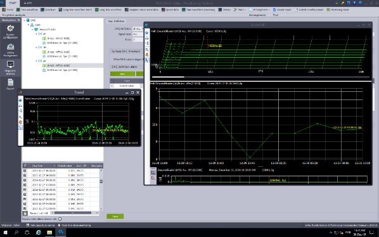Open Internet Explorer from the taskbar
Image resolution: width=379 pixels, height=237 pixels.
[38, 233]
